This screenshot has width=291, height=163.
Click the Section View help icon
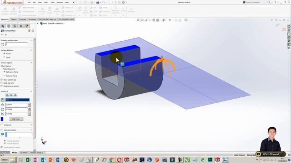(x=33, y=31)
